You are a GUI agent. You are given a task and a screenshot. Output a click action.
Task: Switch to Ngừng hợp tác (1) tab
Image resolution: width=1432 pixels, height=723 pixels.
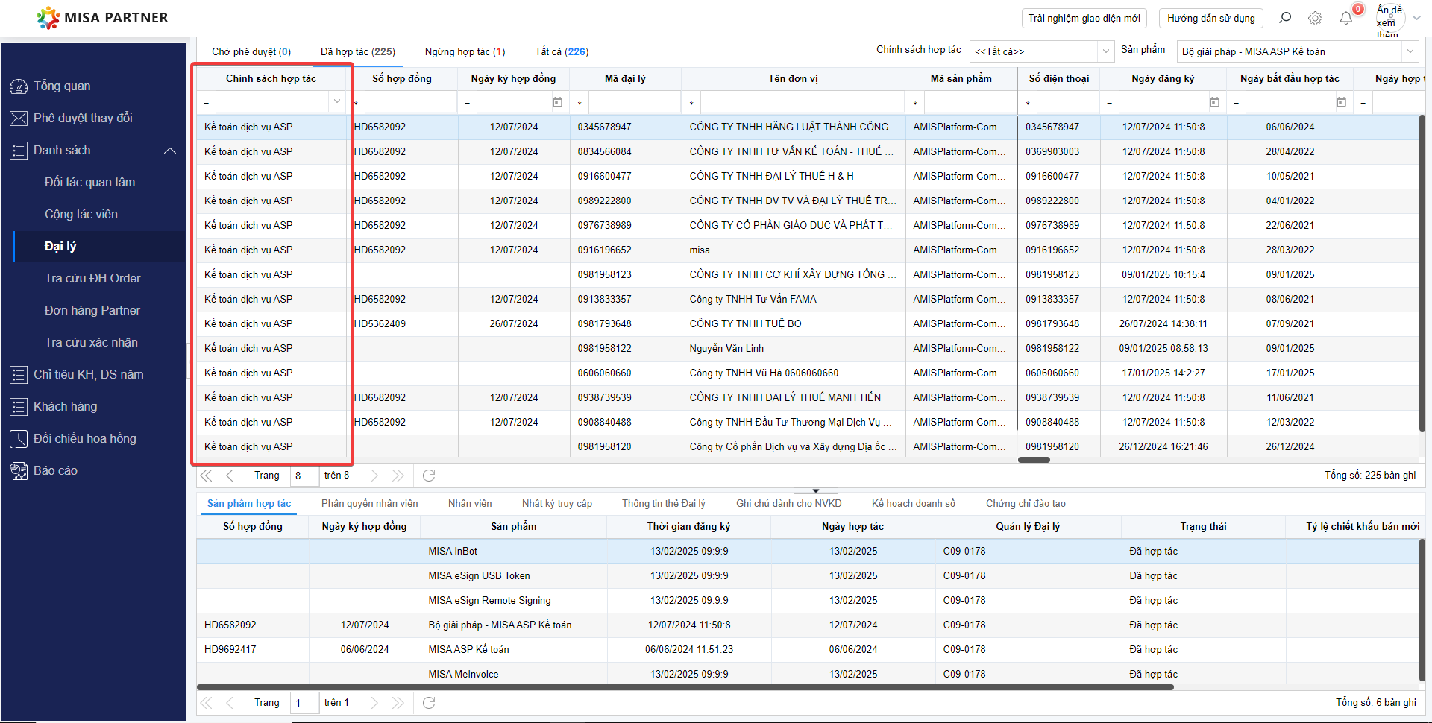click(465, 51)
